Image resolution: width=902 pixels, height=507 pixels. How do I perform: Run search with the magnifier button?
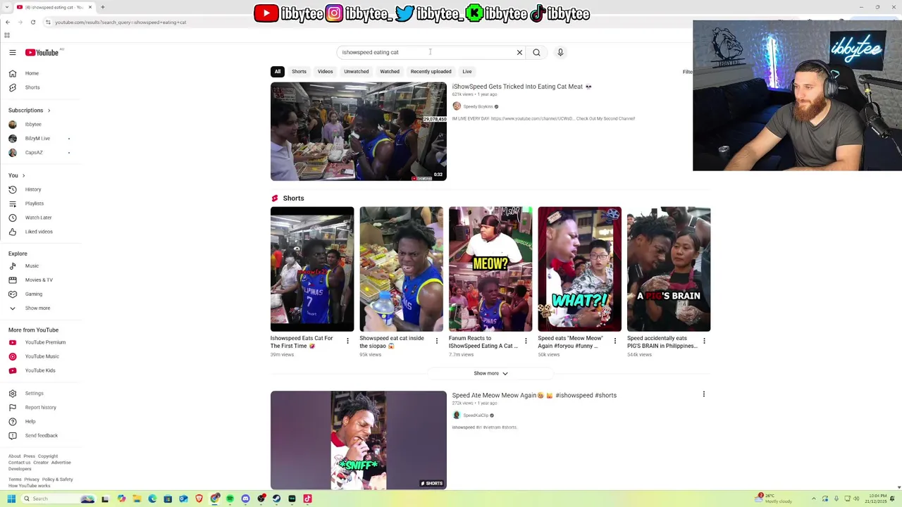point(536,52)
